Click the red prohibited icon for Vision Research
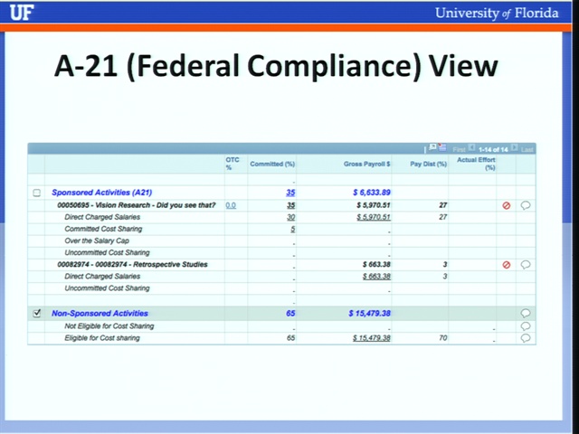This screenshot has width=579, height=434. click(x=507, y=205)
